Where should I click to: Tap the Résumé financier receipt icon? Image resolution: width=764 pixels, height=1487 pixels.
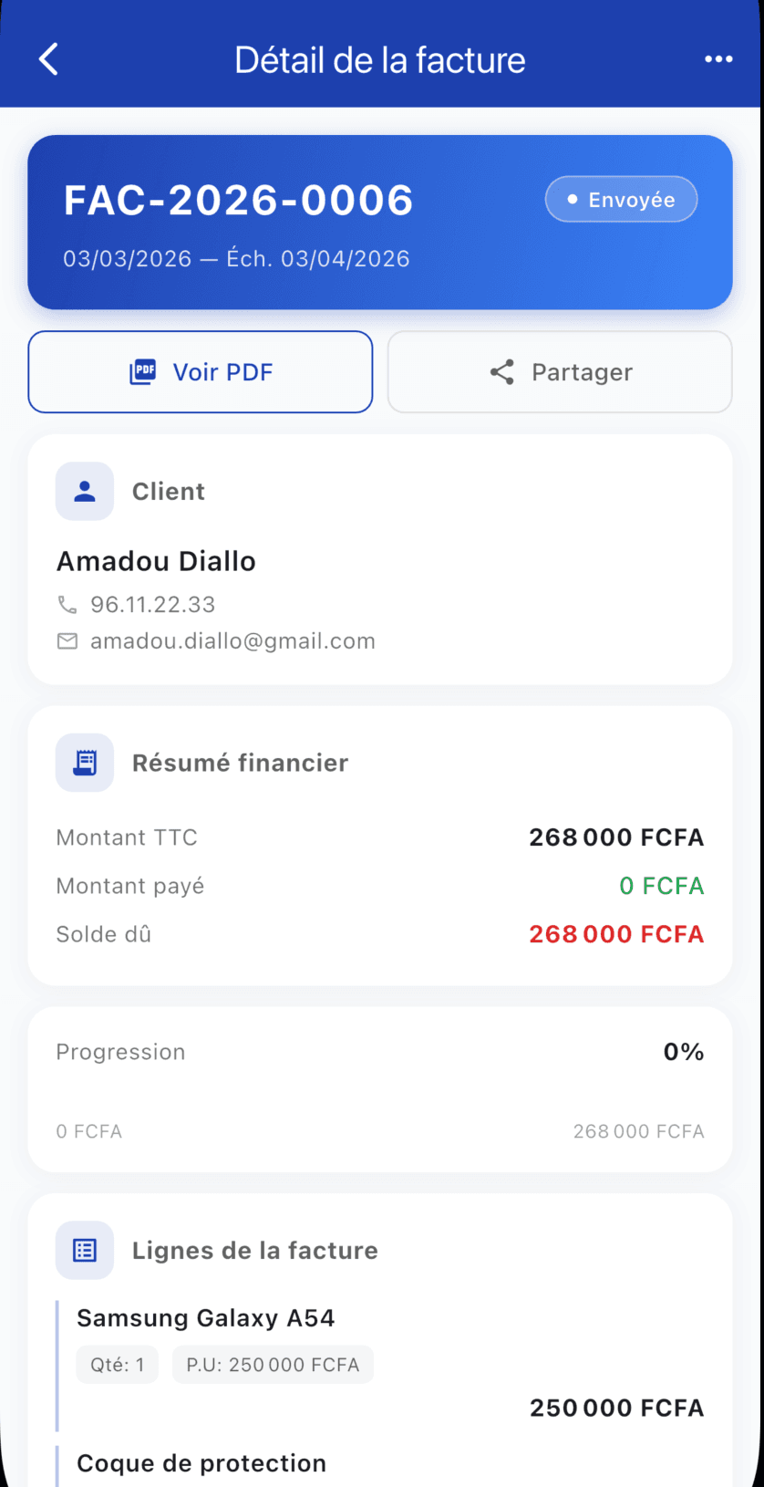coord(85,763)
